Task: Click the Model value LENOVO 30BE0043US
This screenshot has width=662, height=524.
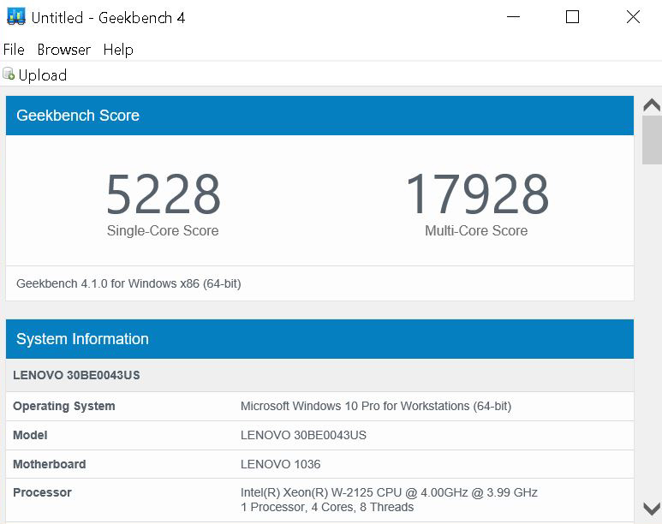Action: click(x=303, y=435)
